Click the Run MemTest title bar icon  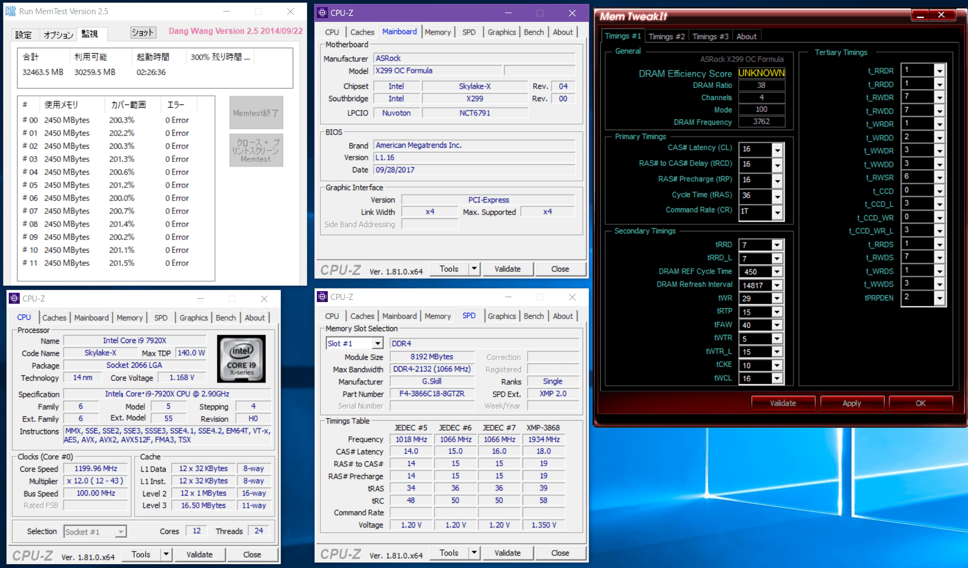(10, 11)
